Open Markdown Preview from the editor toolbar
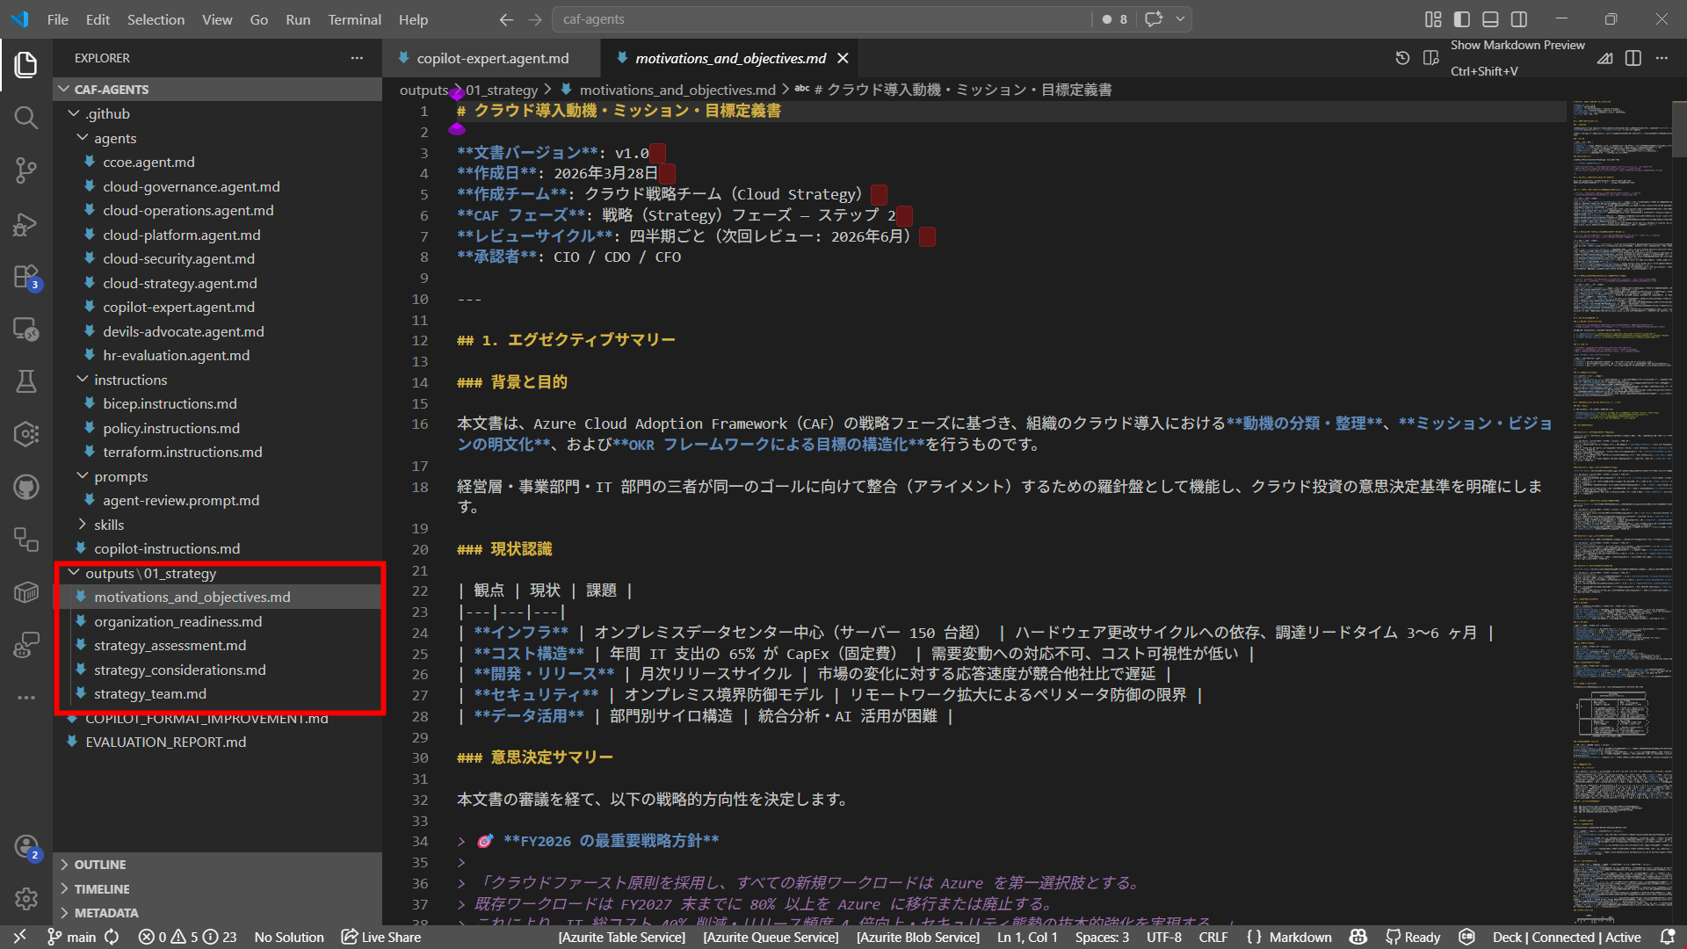The image size is (1687, 949). (x=1604, y=58)
